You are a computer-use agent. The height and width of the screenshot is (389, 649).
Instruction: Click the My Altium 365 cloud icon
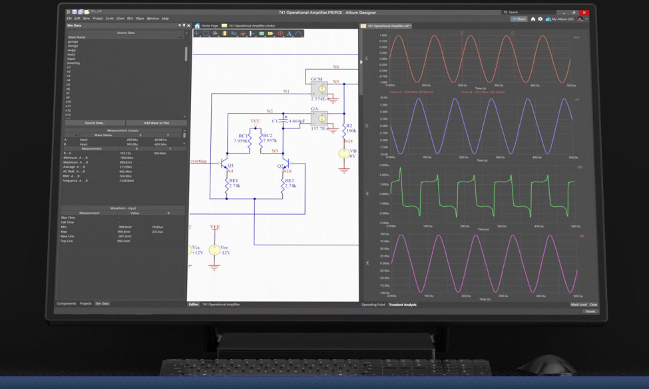click(548, 19)
